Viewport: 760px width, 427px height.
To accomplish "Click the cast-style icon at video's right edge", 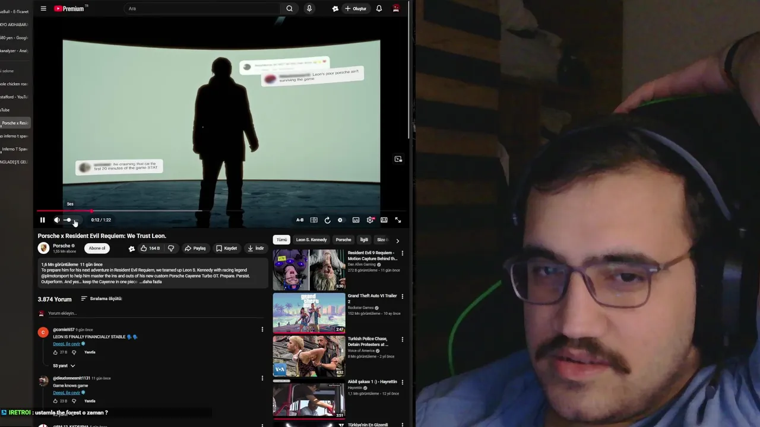I will (398, 159).
